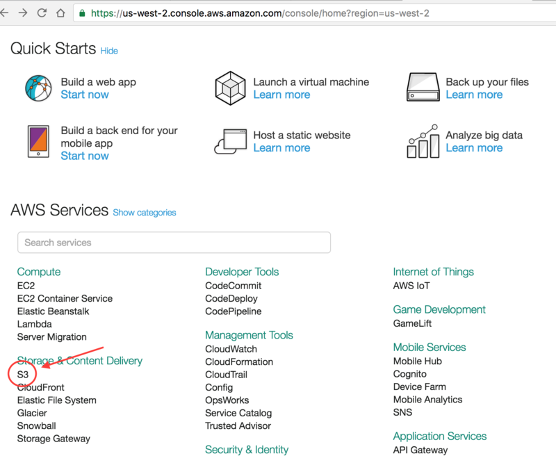Click Start now under Build a web app
This screenshot has height=456, width=556.
pyautogui.click(x=85, y=95)
